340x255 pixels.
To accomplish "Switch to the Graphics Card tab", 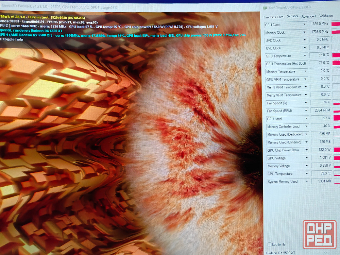I will click(273, 17).
